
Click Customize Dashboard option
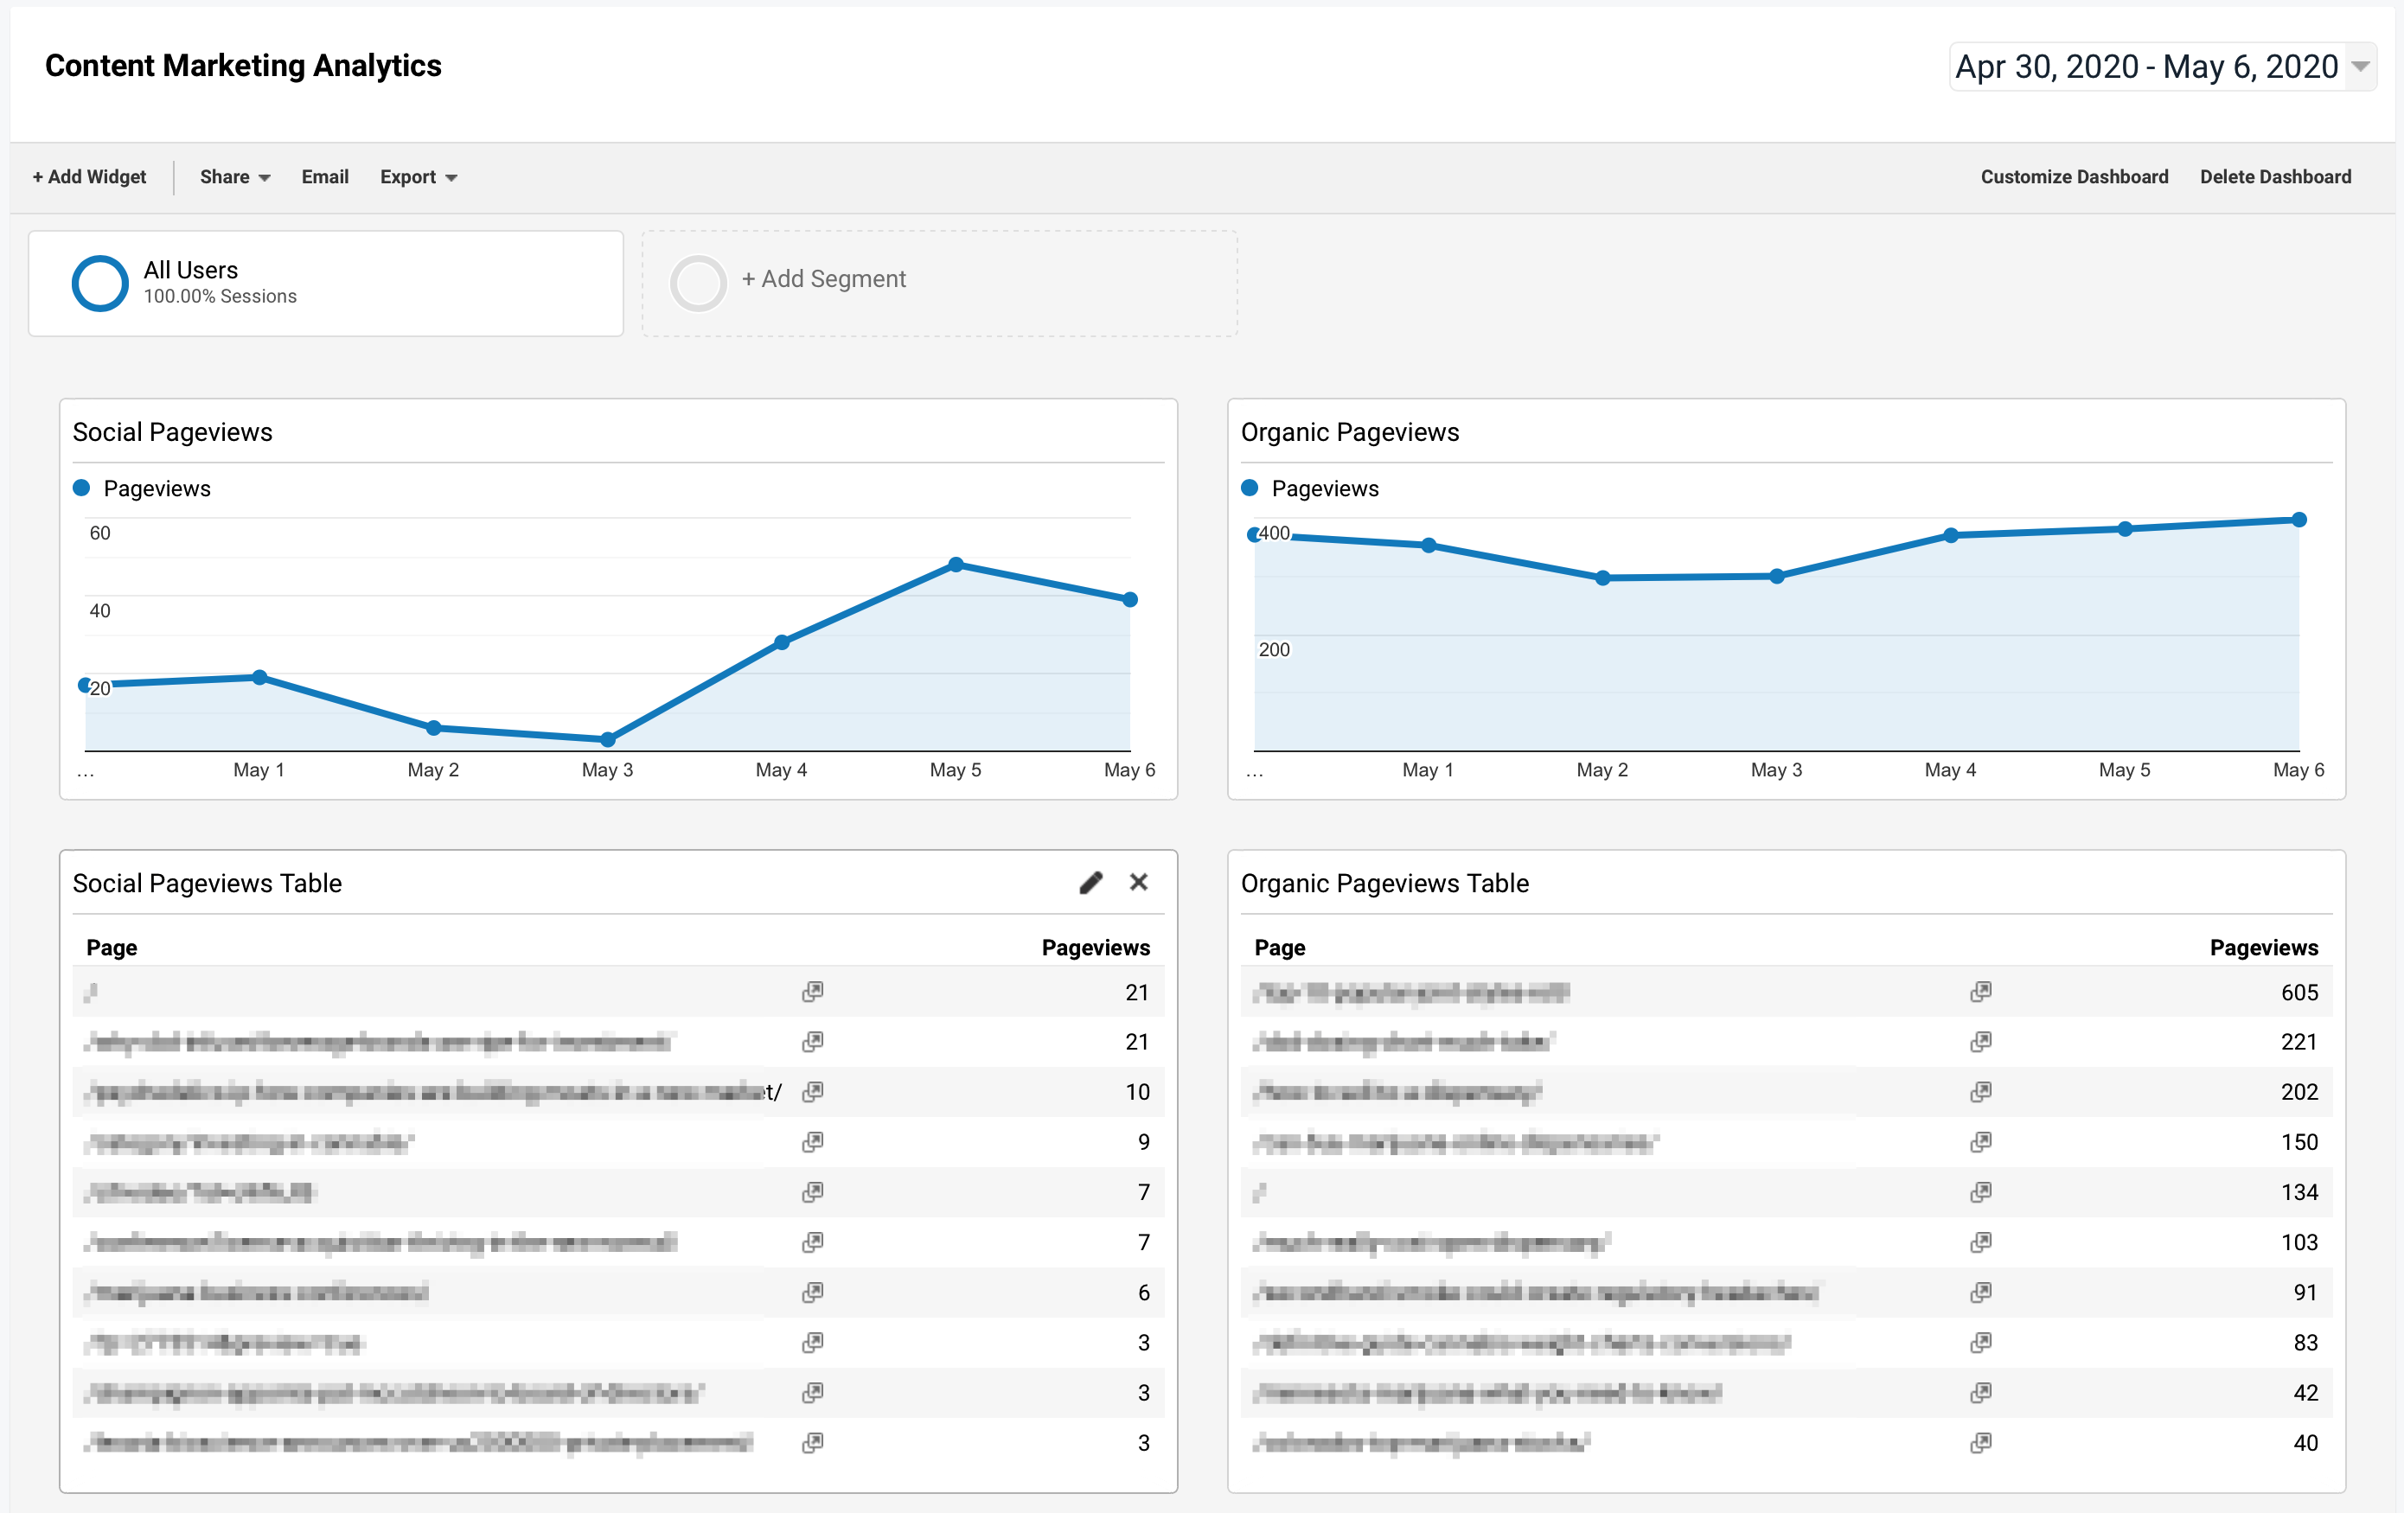click(2076, 176)
